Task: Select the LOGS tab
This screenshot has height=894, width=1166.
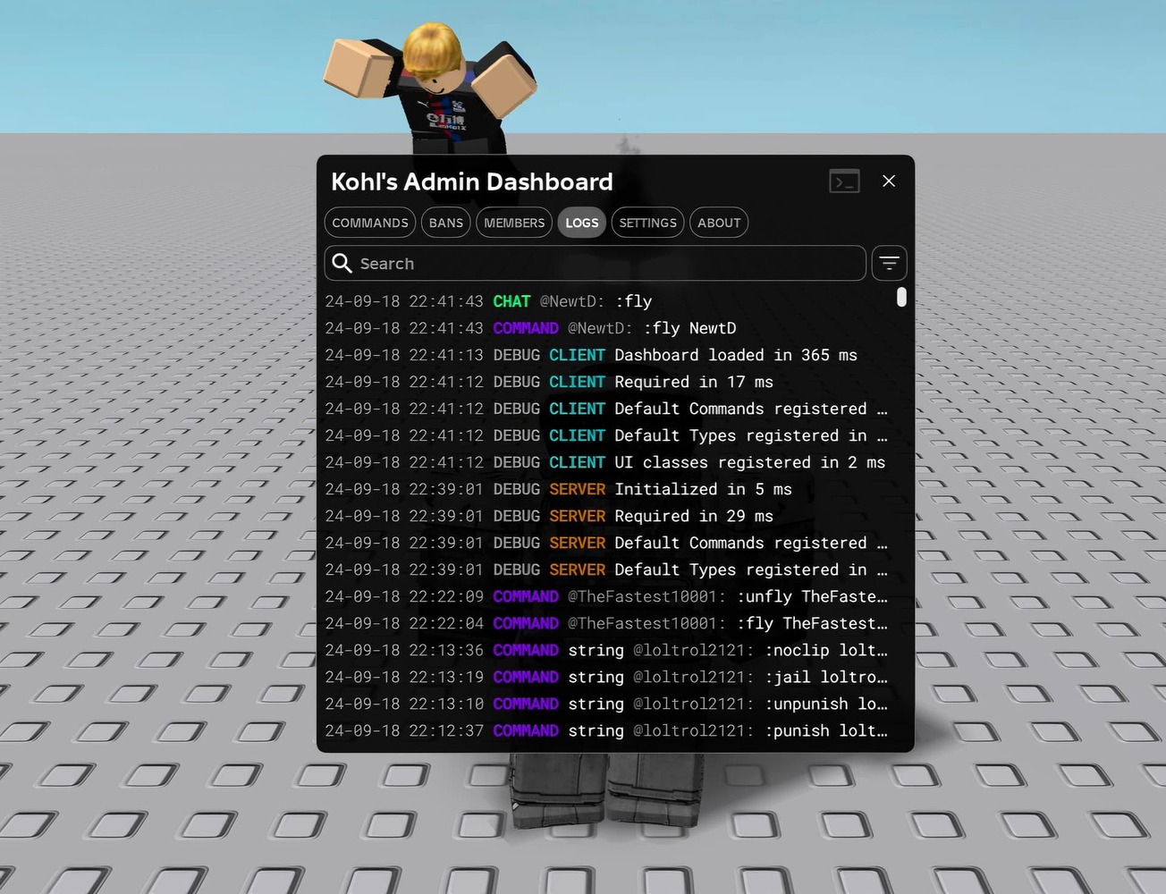Action: [x=581, y=223]
